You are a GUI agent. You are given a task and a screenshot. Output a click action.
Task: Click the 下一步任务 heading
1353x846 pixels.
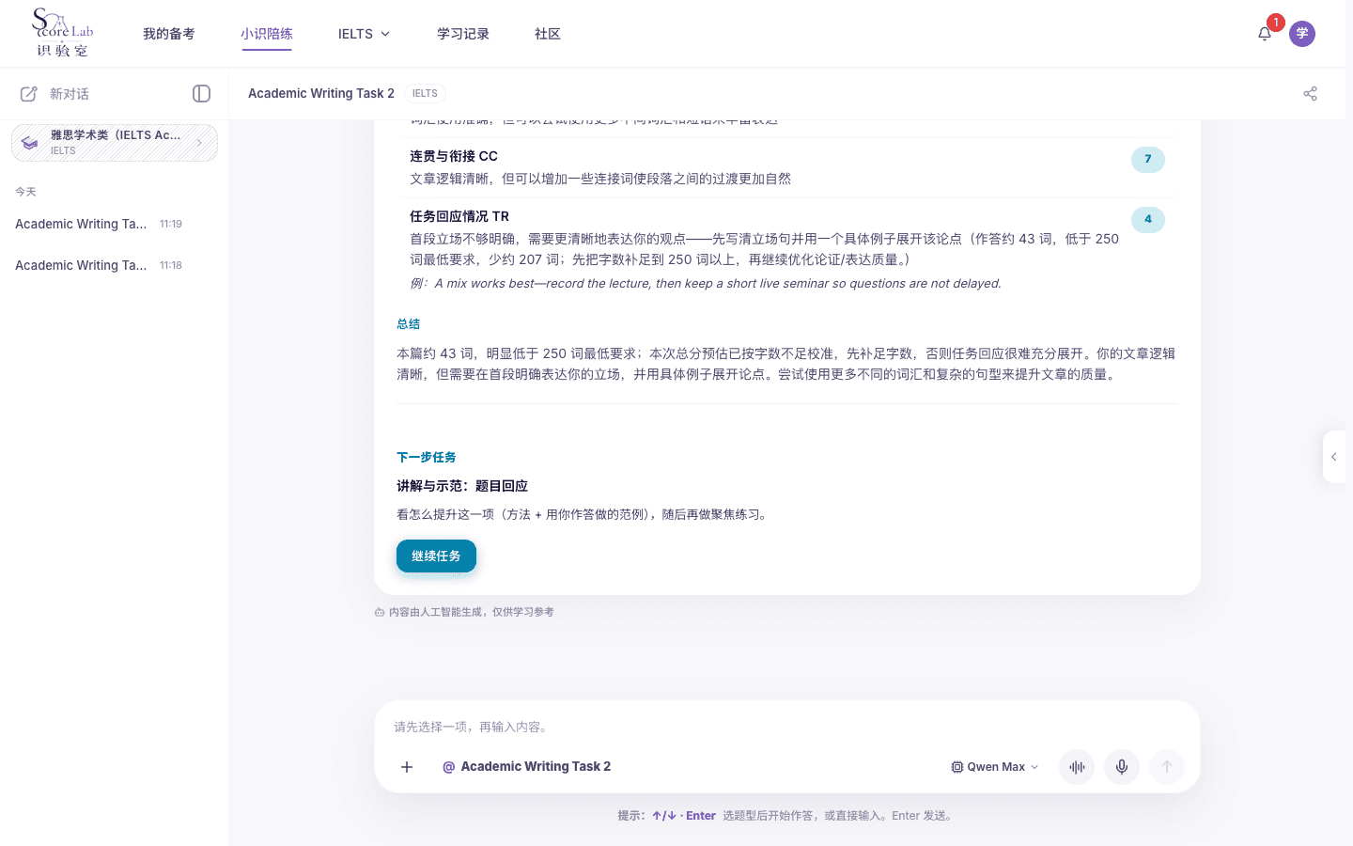click(x=427, y=457)
